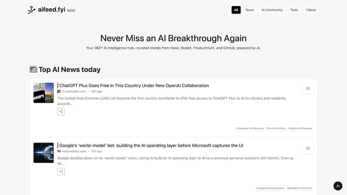Share the Google world-model article
This screenshot has width=347, height=195.
[x=61, y=171]
